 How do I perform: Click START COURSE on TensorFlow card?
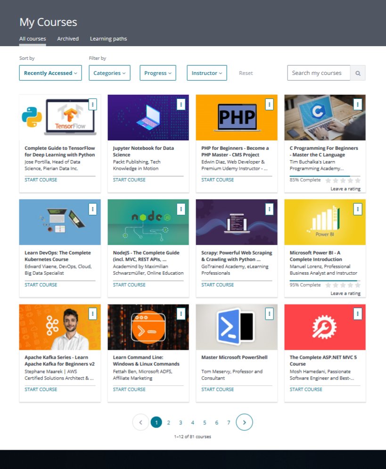(x=41, y=180)
